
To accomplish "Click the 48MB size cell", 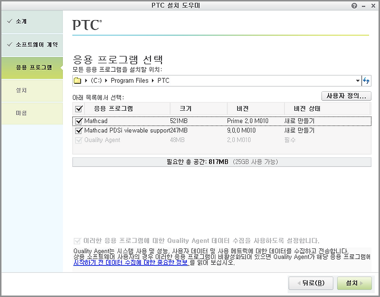I will 177,140.
